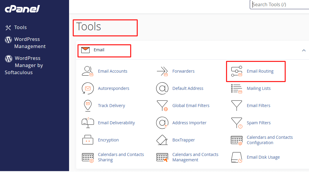Open the Email Deliverability link
The height and width of the screenshot is (172, 309).
[x=116, y=123]
